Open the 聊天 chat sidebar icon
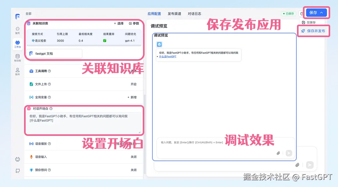The height and width of the screenshot is (187, 338). pos(18,31)
